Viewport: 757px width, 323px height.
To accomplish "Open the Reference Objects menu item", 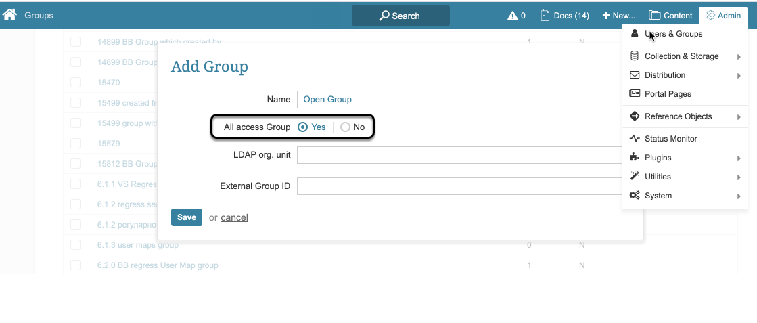I will pyautogui.click(x=678, y=116).
